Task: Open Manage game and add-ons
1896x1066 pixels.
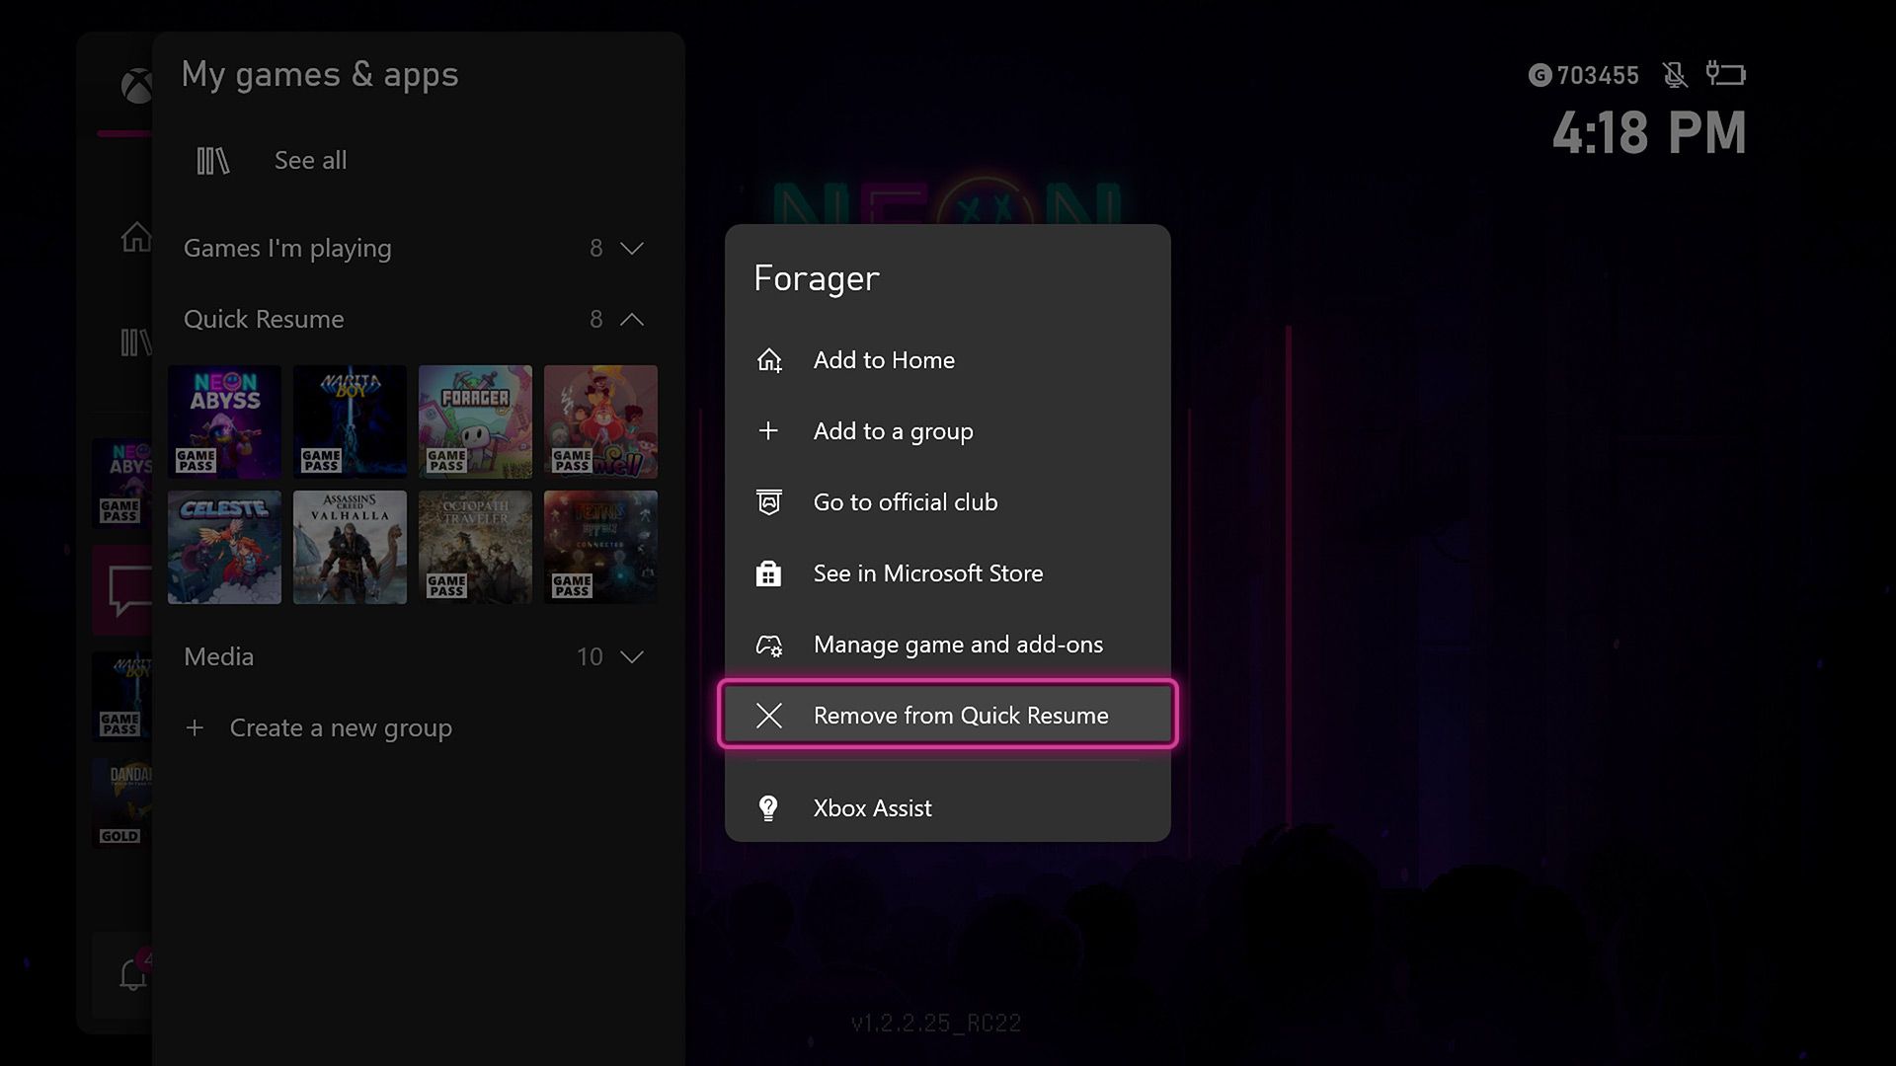Action: click(x=948, y=645)
